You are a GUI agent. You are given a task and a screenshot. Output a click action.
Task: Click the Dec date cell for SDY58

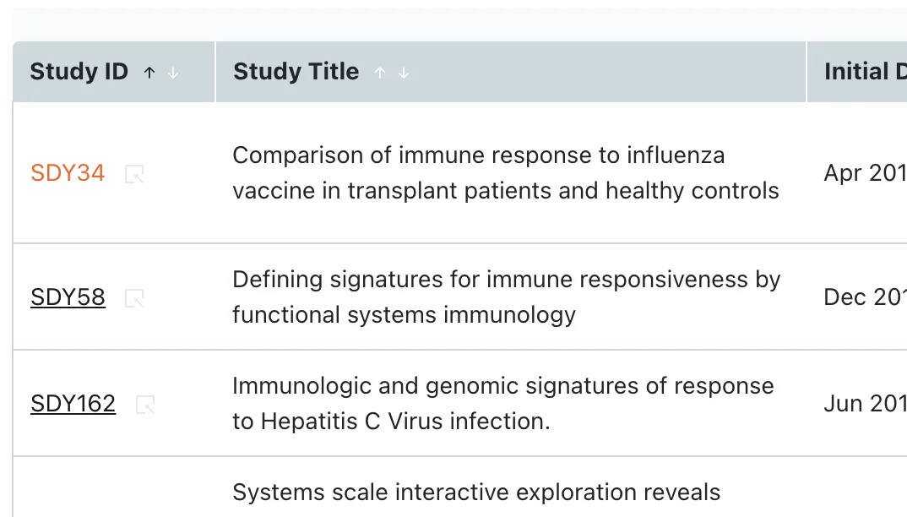865,297
